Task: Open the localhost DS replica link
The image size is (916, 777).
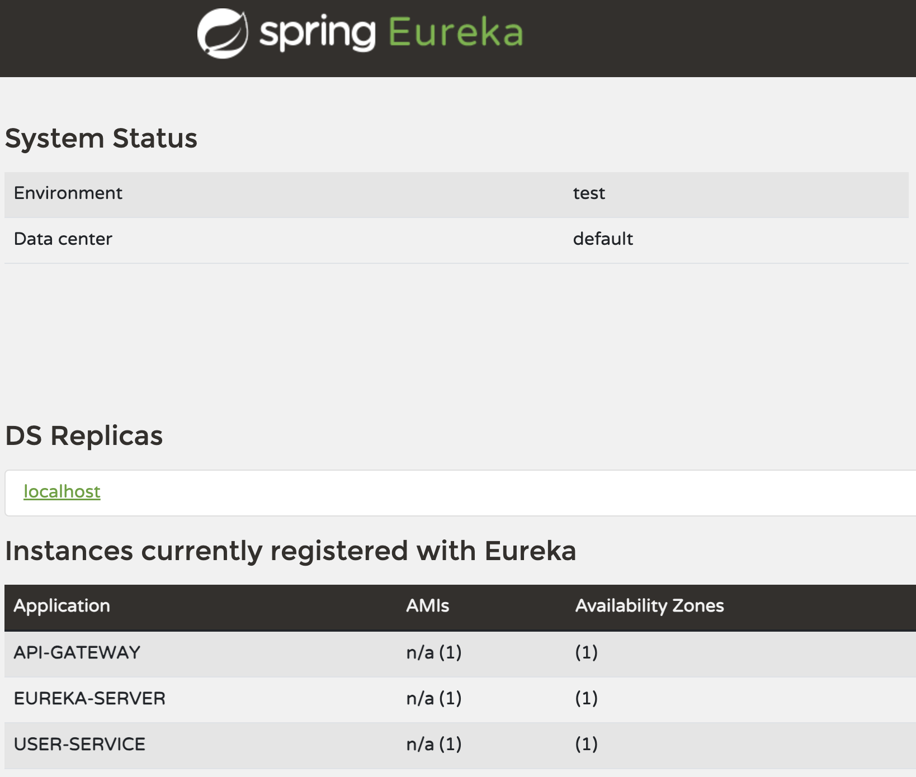Action: click(62, 491)
